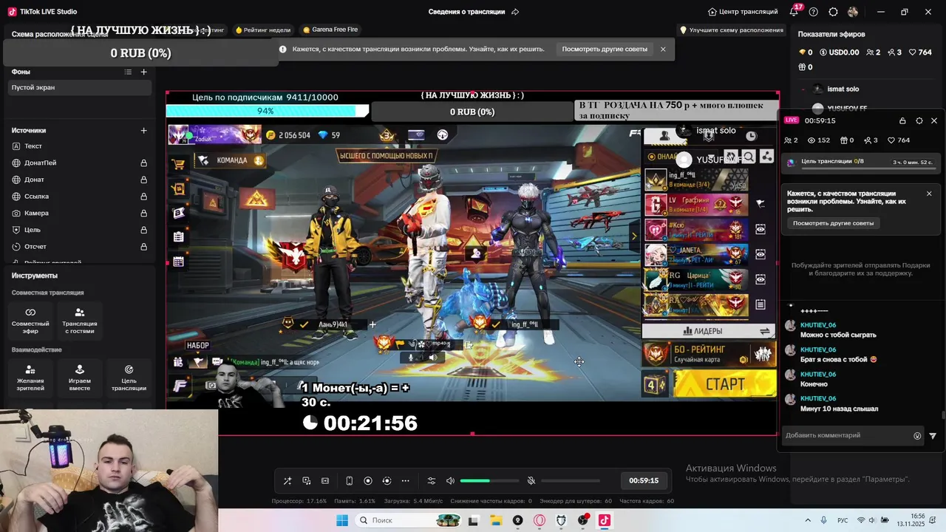Screen dimensions: 946x532
Task: Toggle the lock on the Ссылка source
Action: tap(143, 197)
